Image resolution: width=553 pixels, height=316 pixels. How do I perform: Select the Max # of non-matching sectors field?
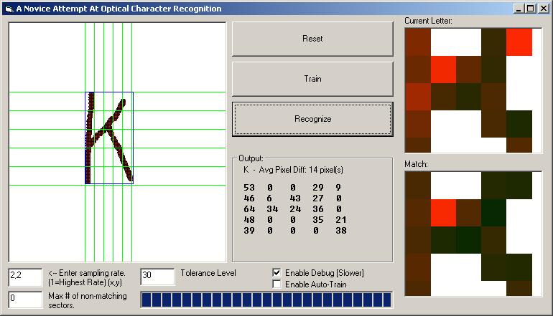pos(25,300)
